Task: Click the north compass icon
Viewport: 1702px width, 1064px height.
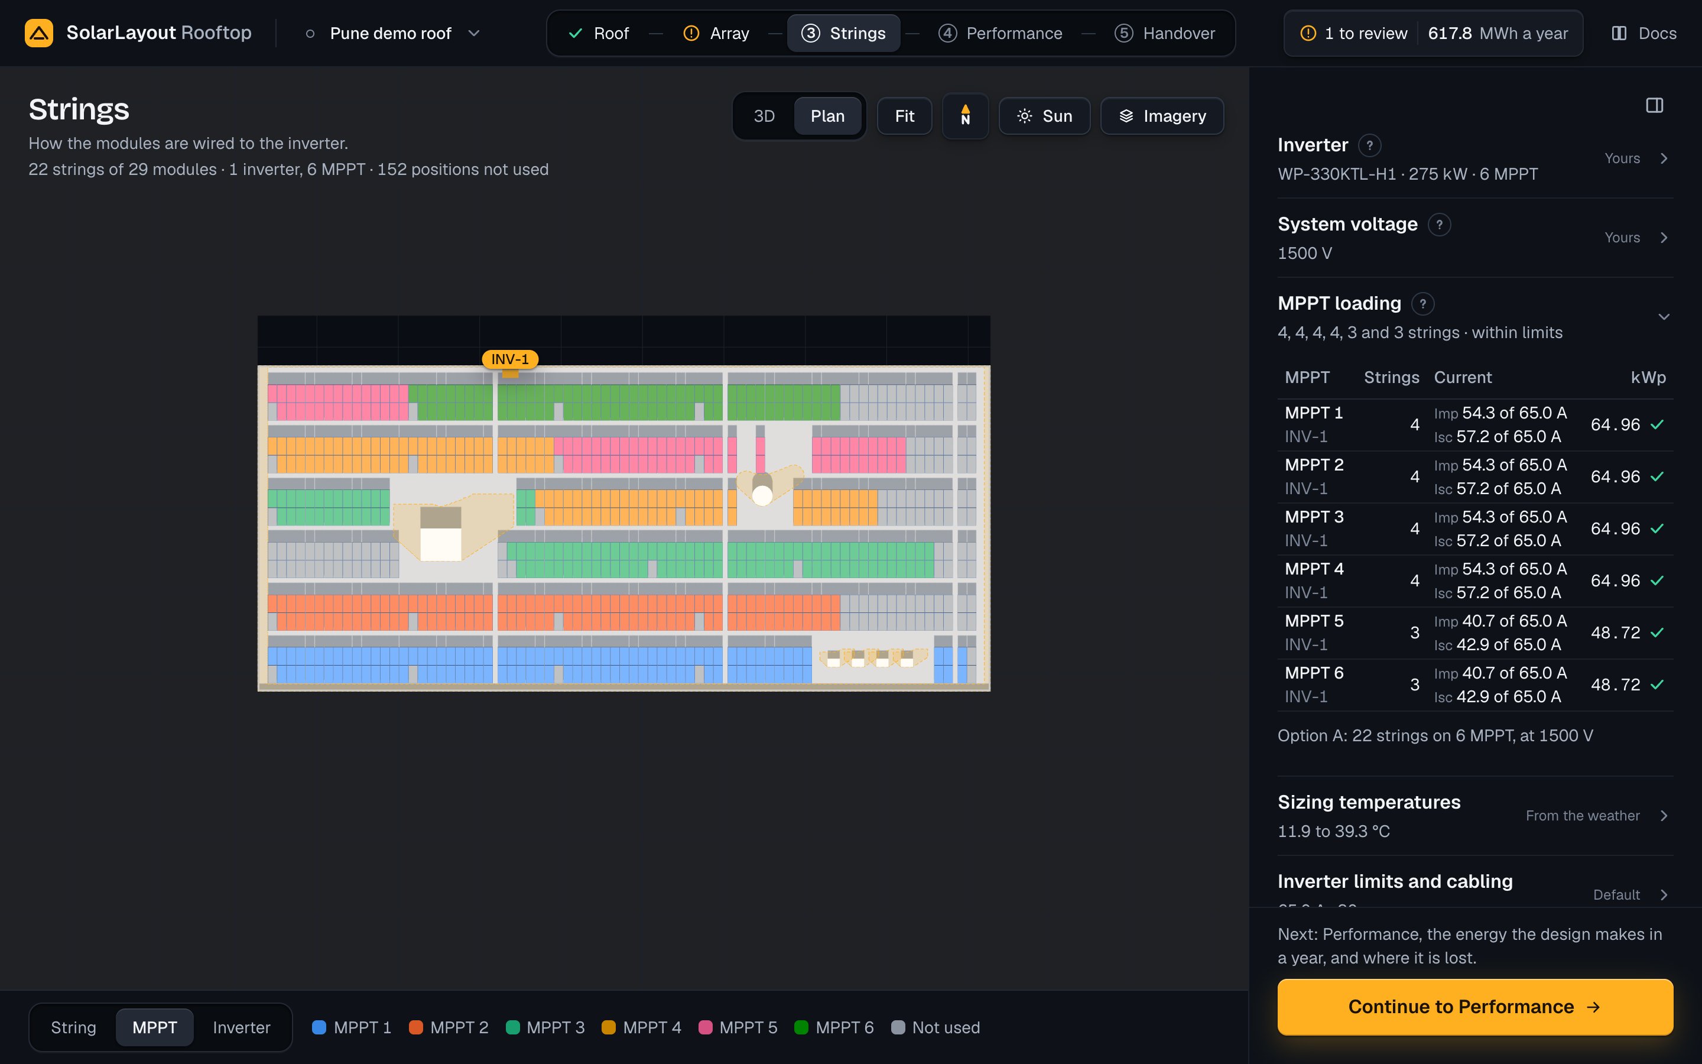Action: point(965,116)
